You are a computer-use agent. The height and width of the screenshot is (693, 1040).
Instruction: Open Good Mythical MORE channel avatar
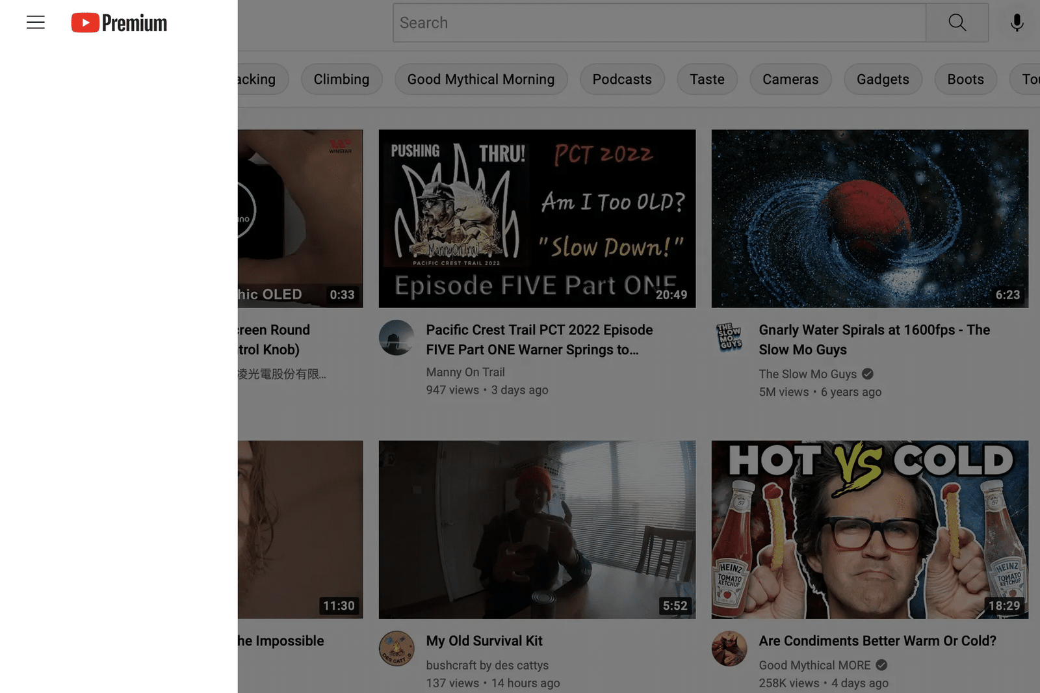tap(729, 648)
